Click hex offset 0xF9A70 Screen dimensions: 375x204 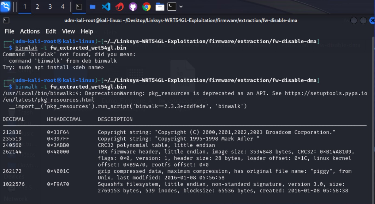pos(58,184)
